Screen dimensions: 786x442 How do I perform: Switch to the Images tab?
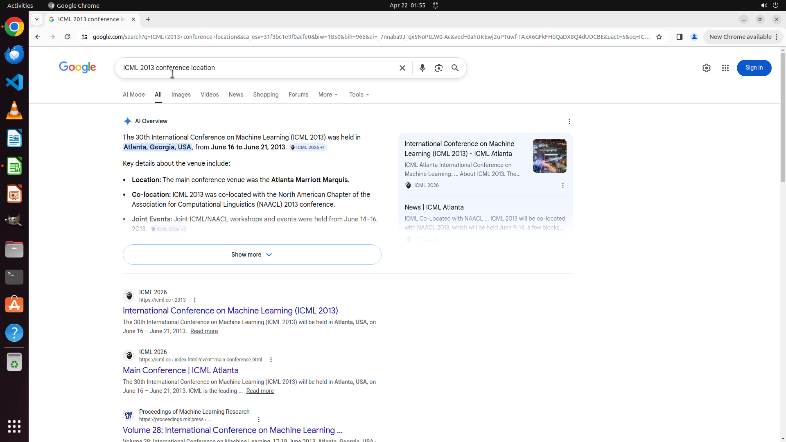pyautogui.click(x=181, y=95)
